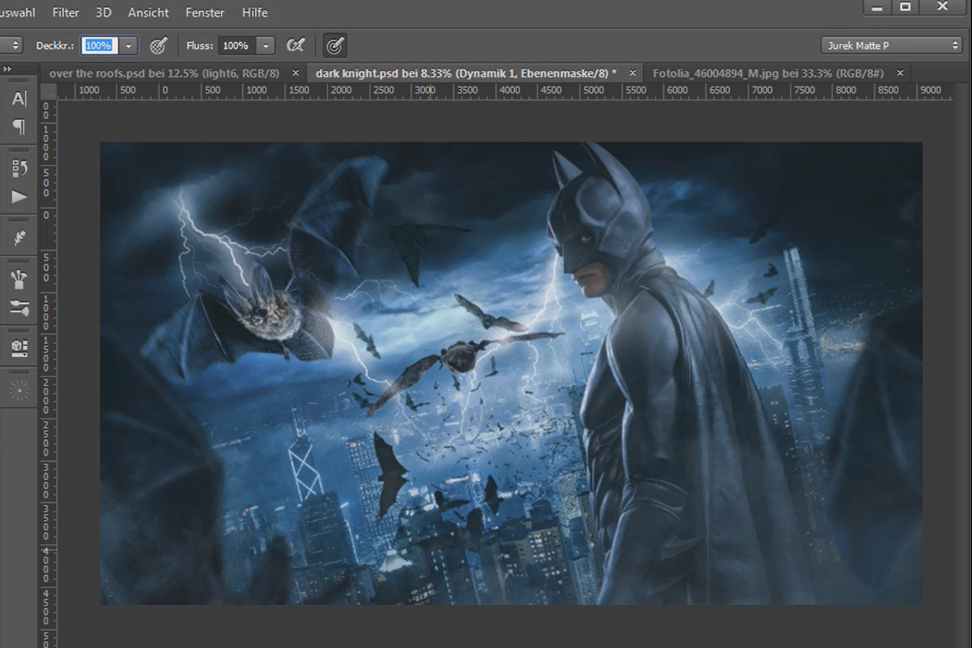Image resolution: width=972 pixels, height=648 pixels.
Task: Enable airbrush mode next to Fluss
Action: click(x=296, y=46)
